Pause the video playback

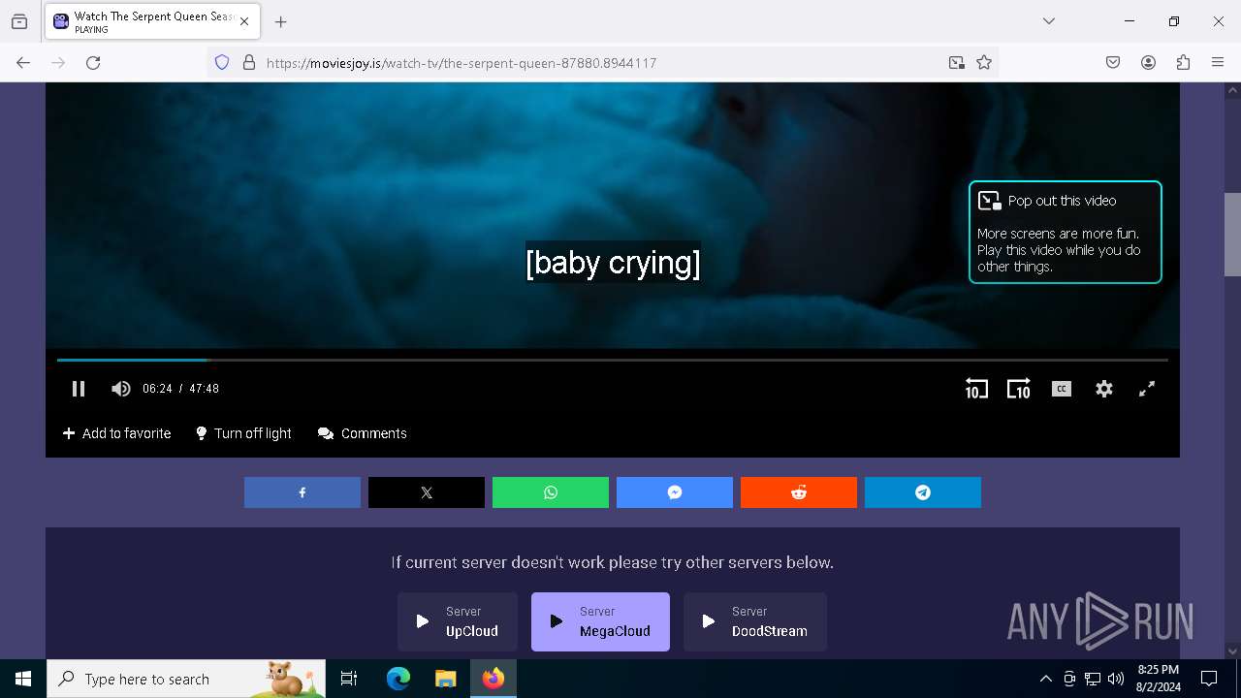click(x=79, y=389)
